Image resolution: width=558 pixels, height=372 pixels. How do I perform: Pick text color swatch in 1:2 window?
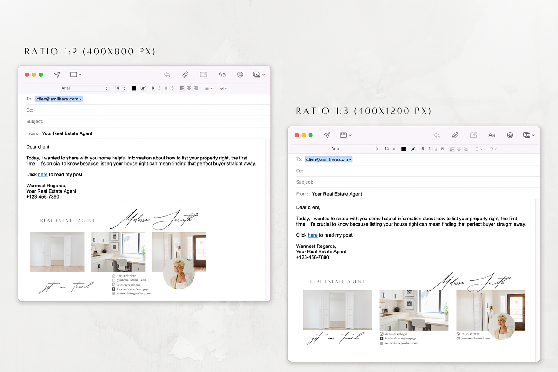[x=134, y=88]
